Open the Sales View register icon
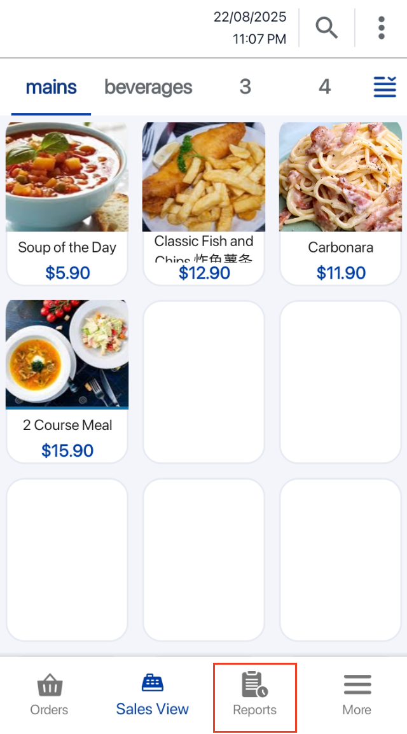The width and height of the screenshot is (407, 734). tap(153, 683)
